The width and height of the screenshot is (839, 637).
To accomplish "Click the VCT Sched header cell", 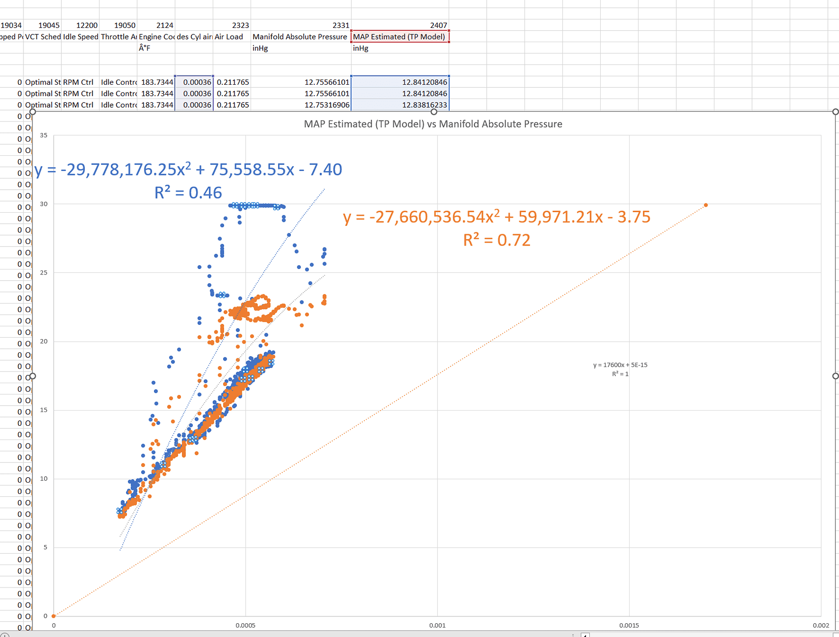I will 43,37.
